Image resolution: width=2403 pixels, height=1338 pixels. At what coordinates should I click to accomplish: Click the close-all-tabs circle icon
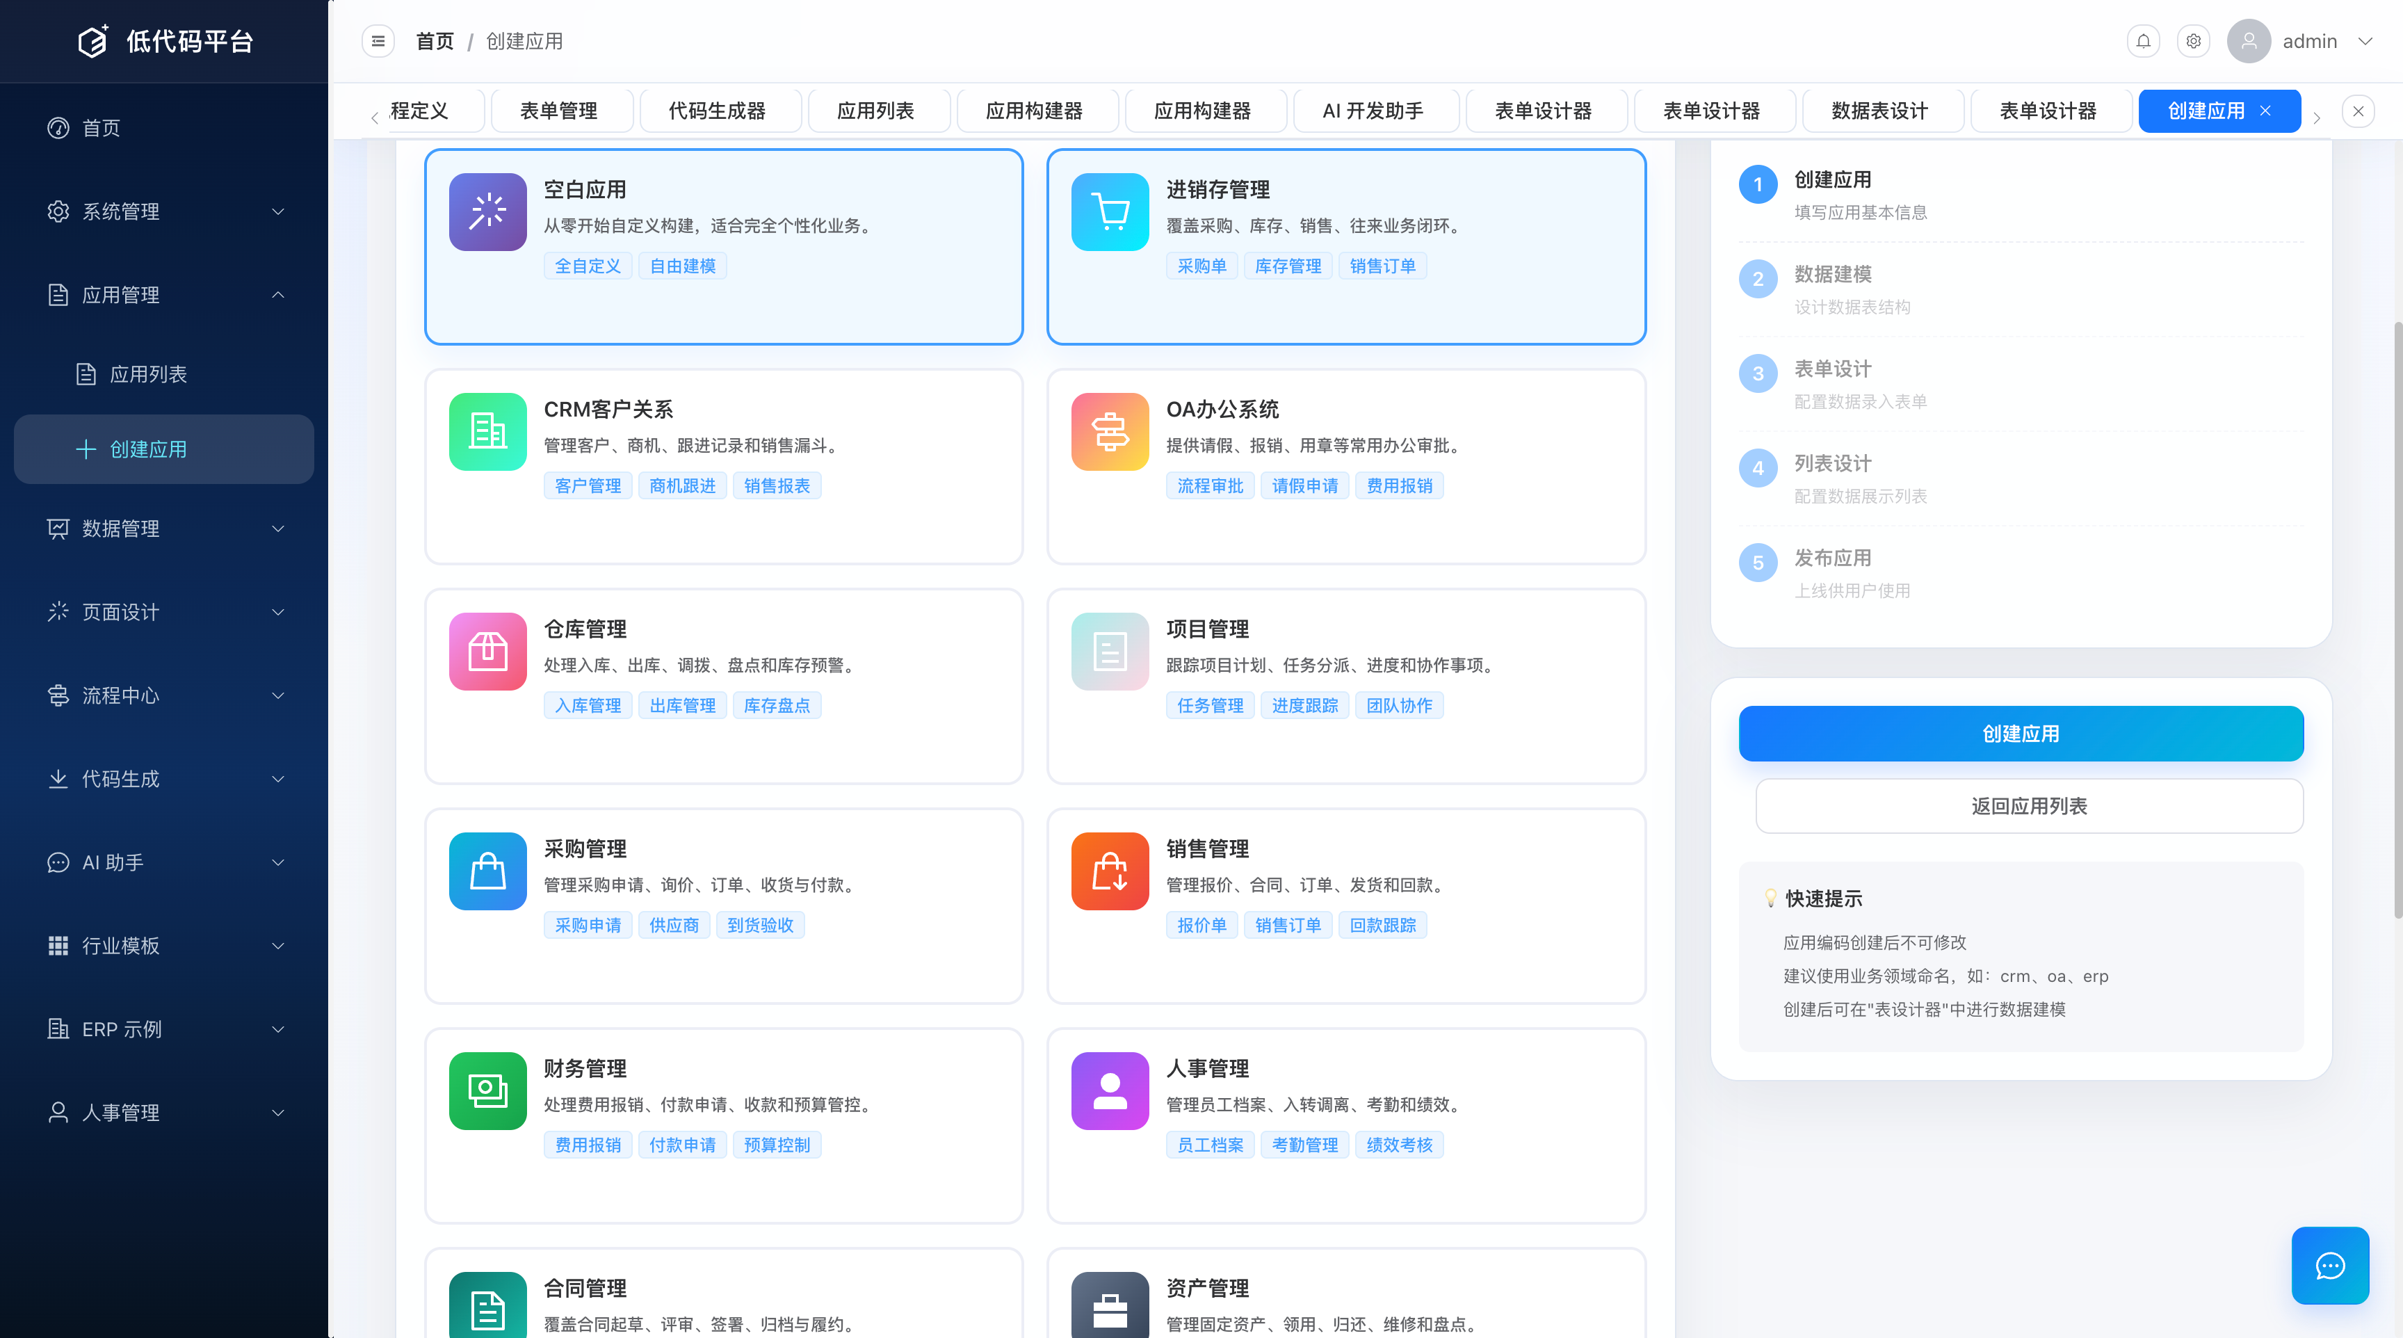[2358, 111]
